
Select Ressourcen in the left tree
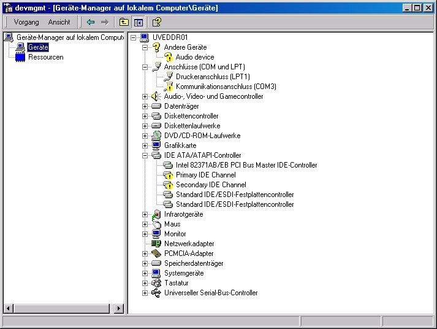(x=45, y=57)
